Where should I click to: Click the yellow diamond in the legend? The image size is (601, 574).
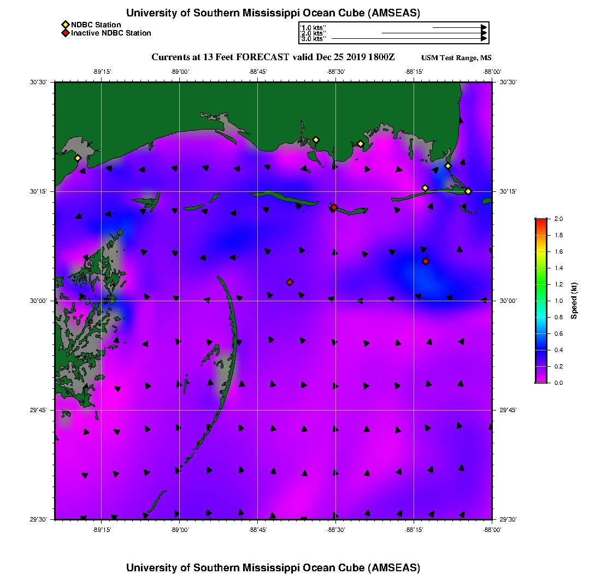click(x=66, y=25)
